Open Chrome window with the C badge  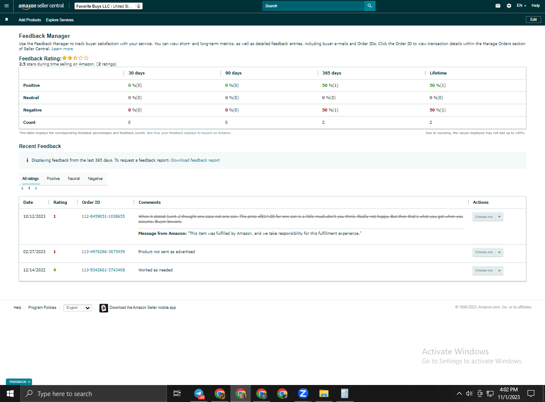coord(261,393)
